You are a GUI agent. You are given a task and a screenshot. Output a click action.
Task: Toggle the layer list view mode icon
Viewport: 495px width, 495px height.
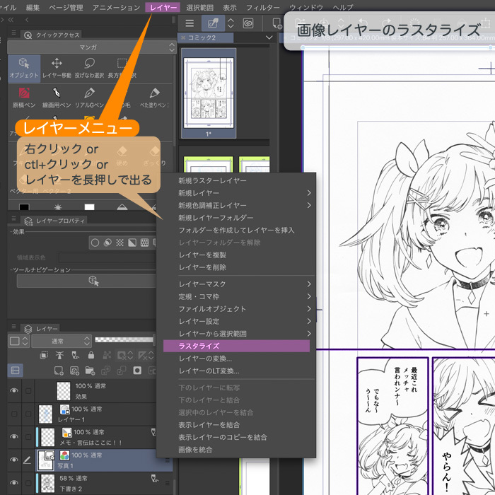tap(15, 371)
